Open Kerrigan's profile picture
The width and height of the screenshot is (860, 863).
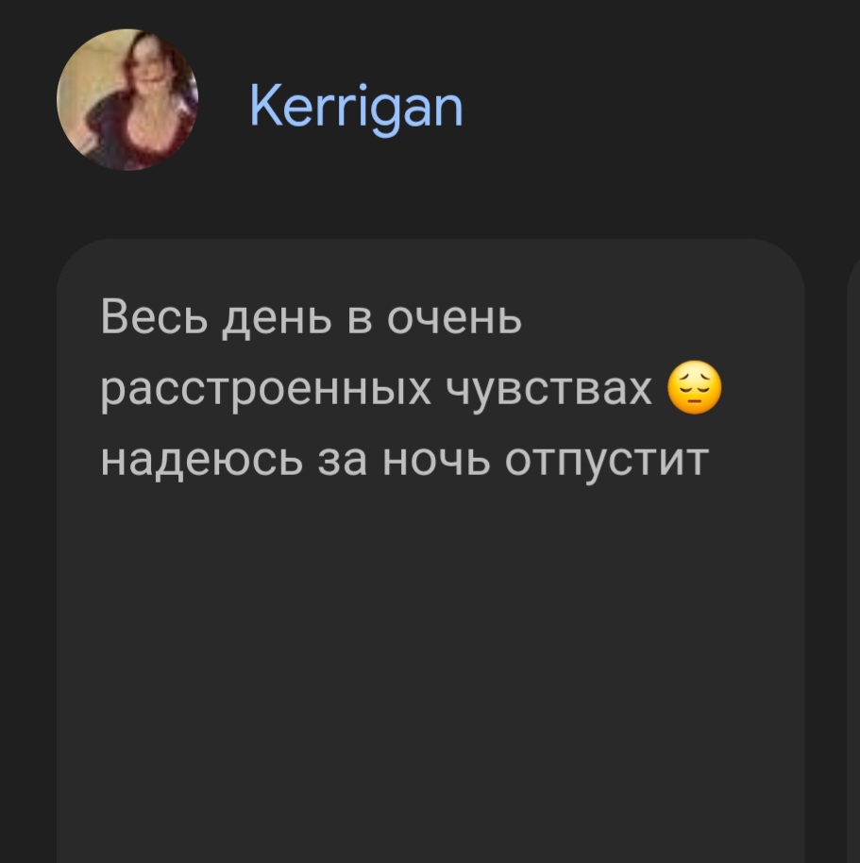point(127,100)
